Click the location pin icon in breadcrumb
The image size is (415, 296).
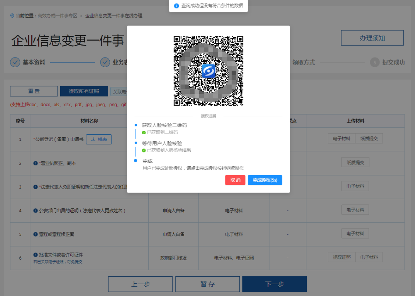(12, 16)
